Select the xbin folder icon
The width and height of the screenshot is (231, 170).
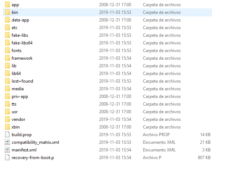coord(7,127)
